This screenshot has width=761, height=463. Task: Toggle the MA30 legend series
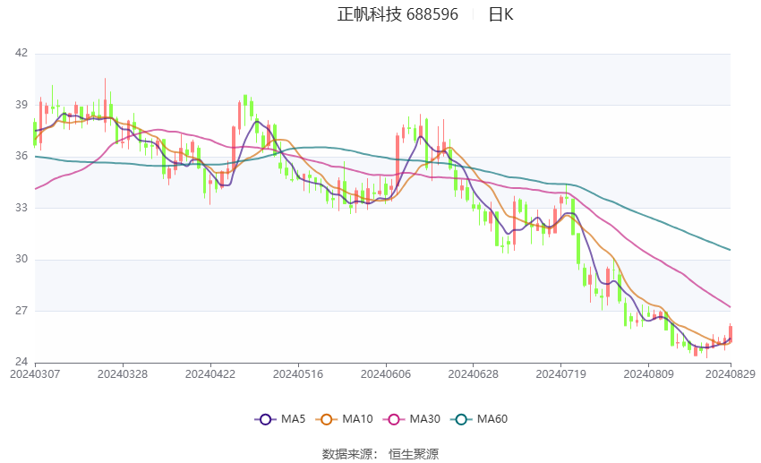click(x=412, y=419)
